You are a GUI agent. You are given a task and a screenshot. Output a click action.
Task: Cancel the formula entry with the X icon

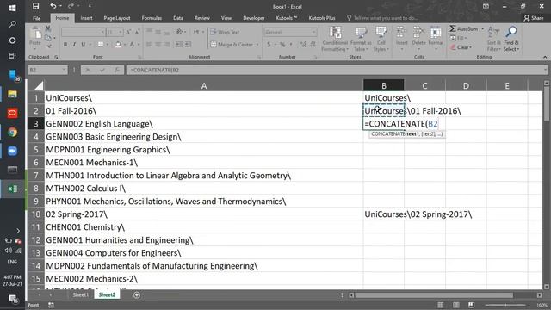tap(88, 70)
